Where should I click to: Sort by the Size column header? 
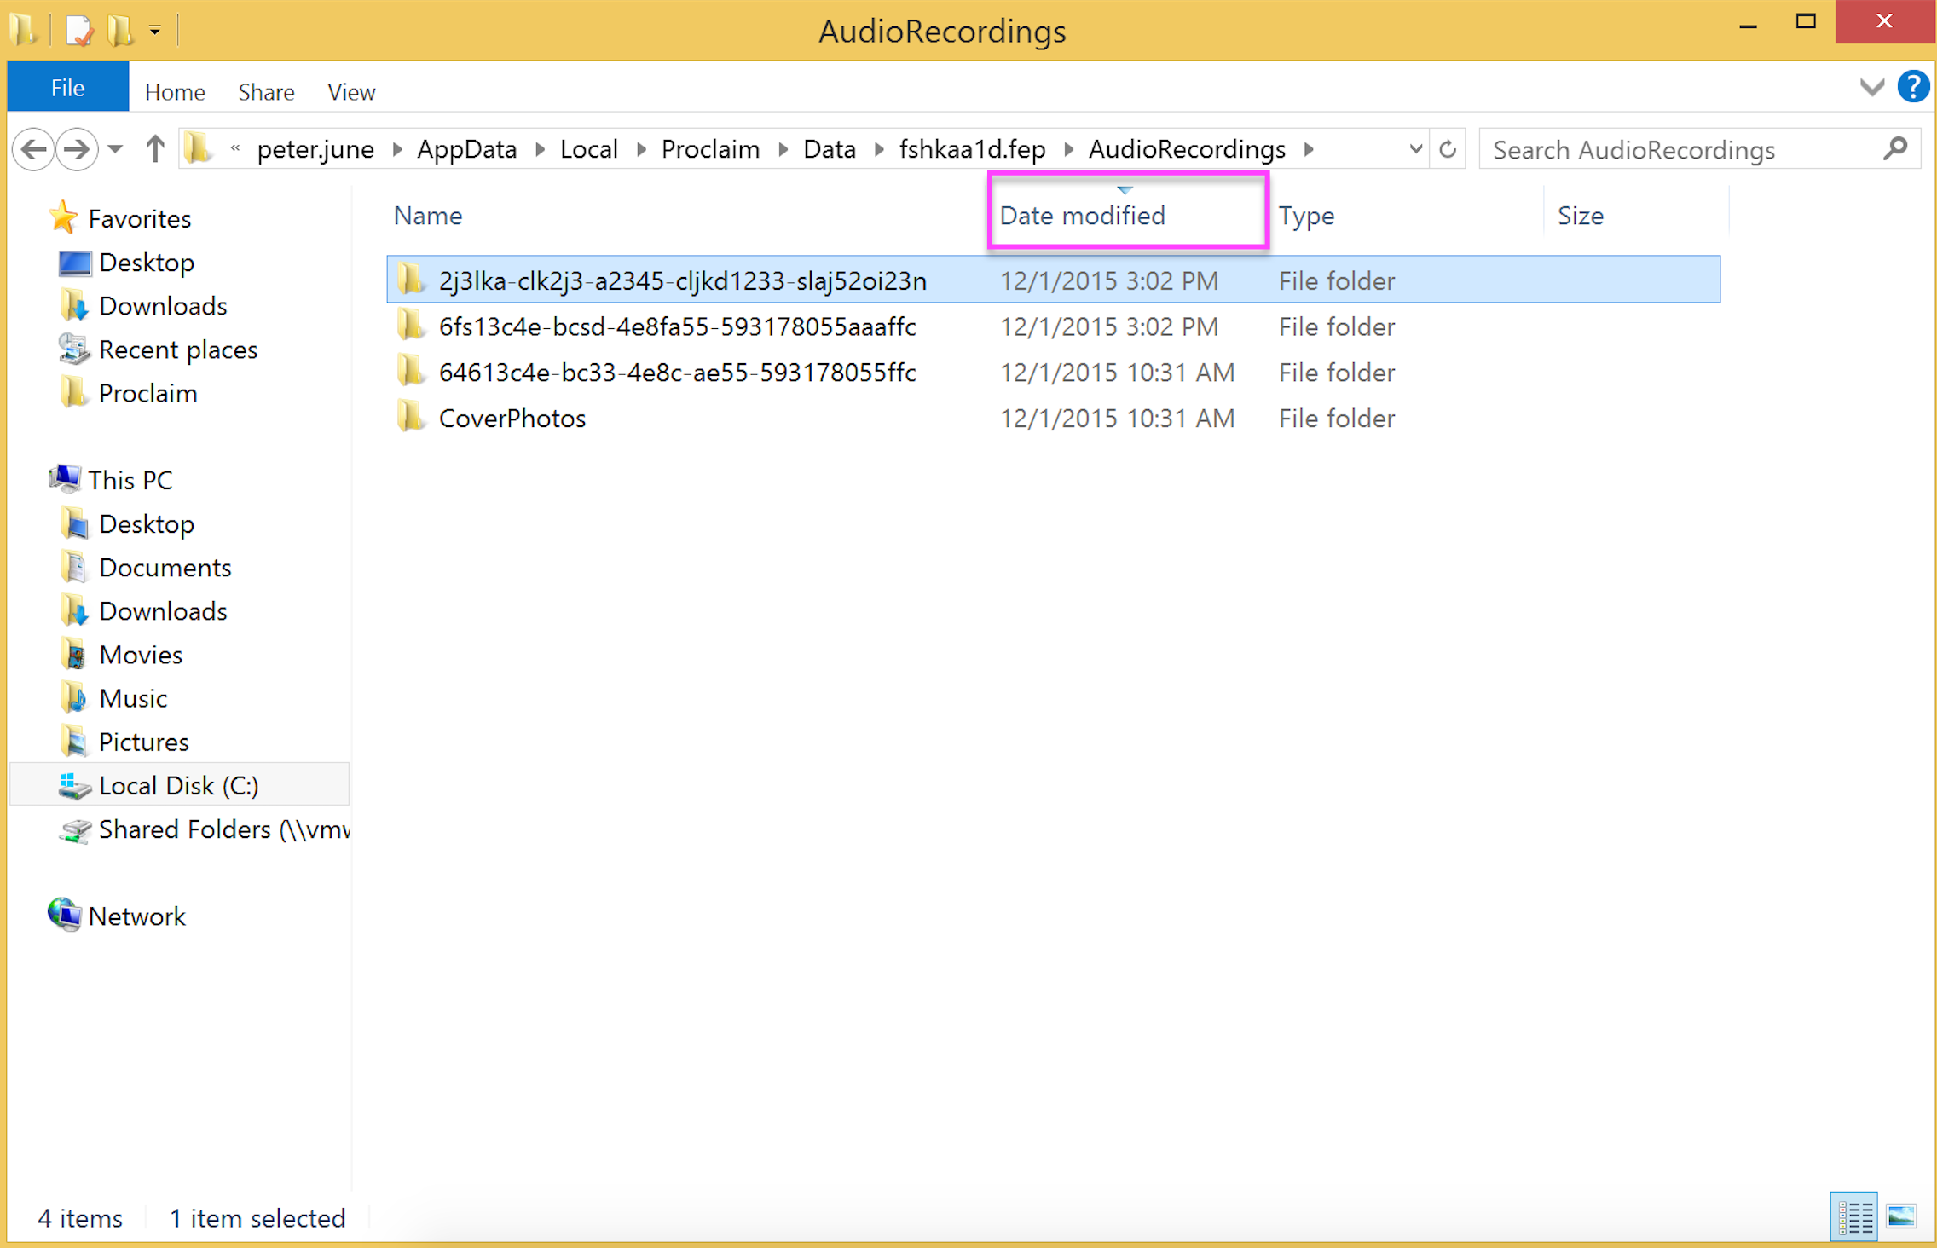point(1580,216)
